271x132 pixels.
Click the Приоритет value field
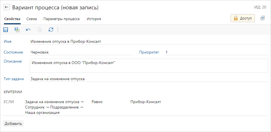(216, 52)
